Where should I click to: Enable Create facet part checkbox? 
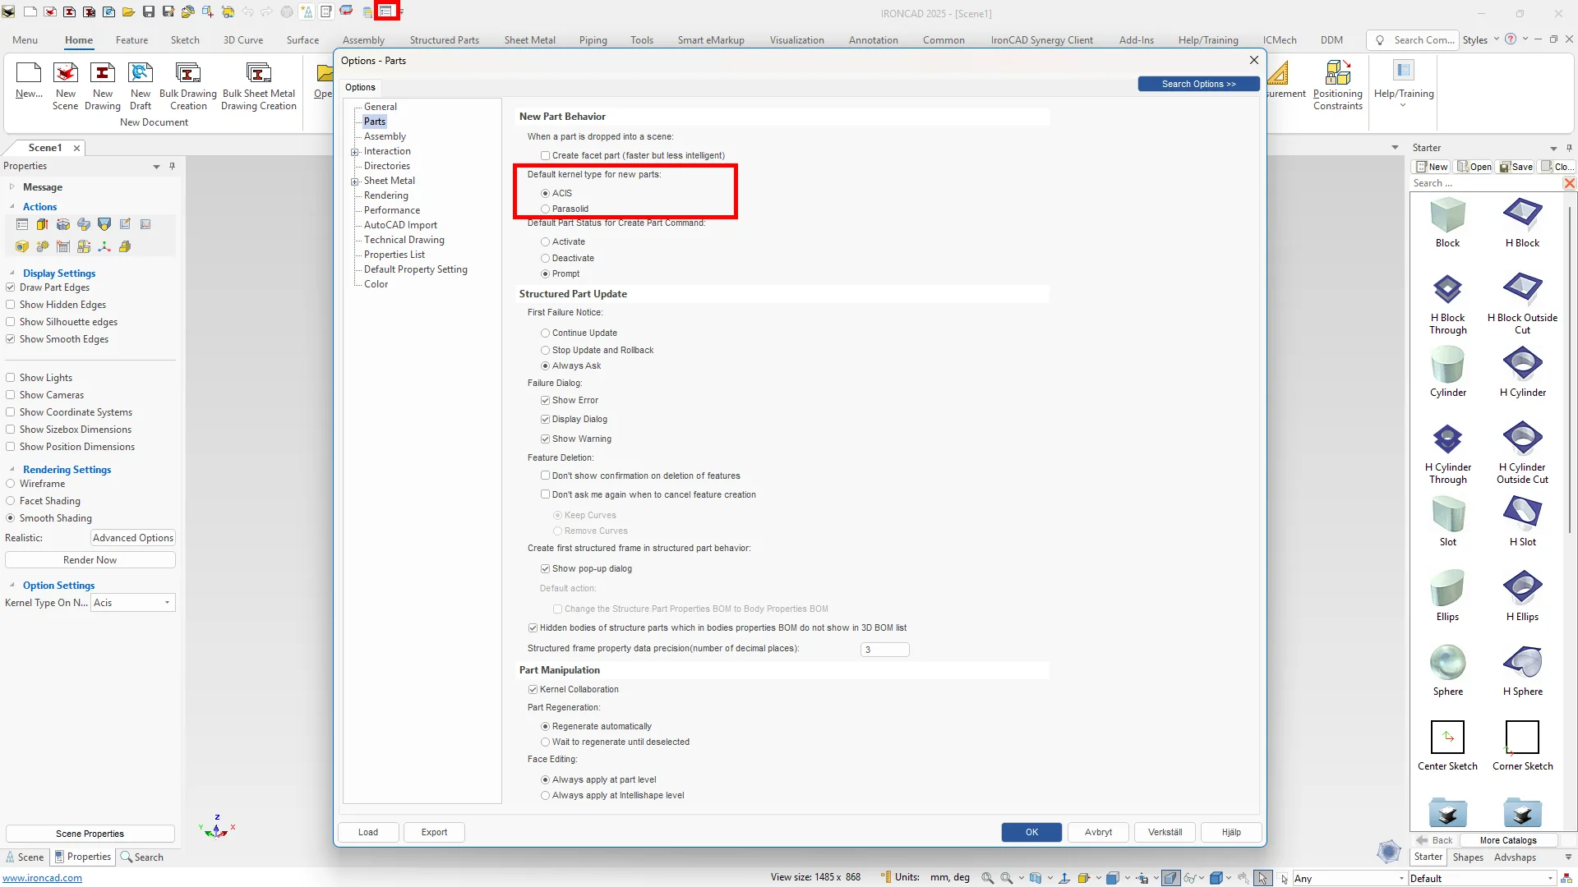point(545,155)
